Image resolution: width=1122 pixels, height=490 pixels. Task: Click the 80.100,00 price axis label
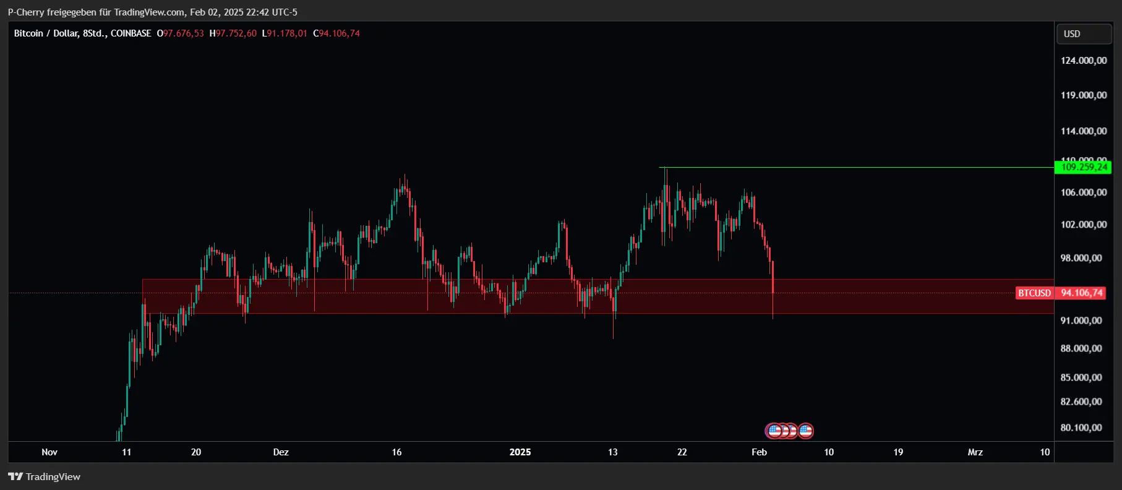(1081, 428)
